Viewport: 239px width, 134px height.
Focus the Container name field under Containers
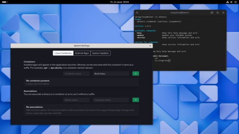[76, 74]
